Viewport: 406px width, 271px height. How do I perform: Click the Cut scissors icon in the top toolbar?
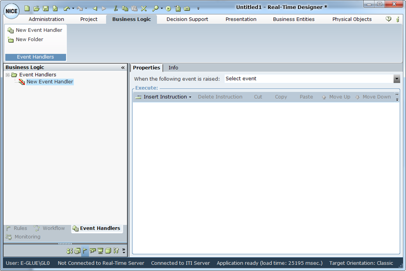tap(116, 8)
